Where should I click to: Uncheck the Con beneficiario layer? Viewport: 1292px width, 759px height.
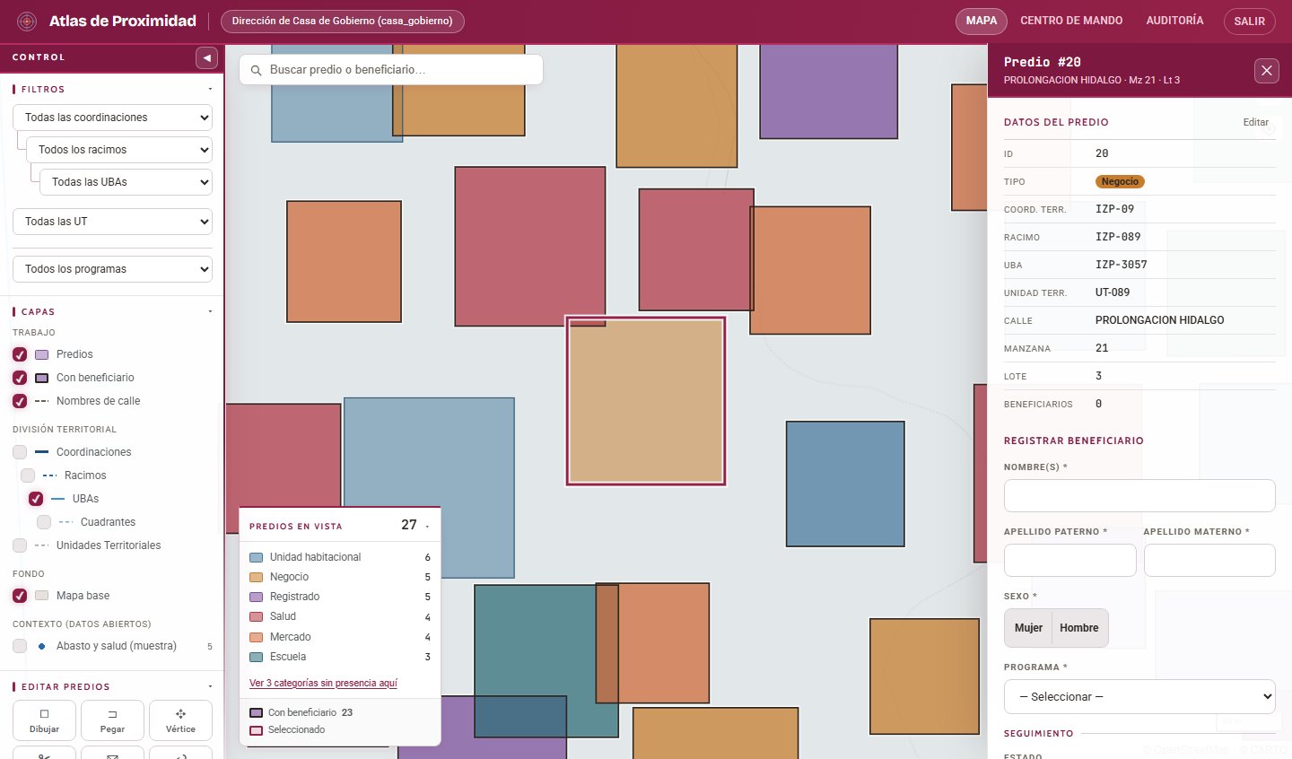[x=20, y=378]
